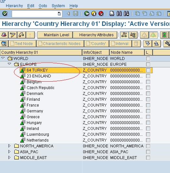Screen dimensions: 170x173
Task: Click the green checkmark Enter icon
Action: (x=5, y=14)
